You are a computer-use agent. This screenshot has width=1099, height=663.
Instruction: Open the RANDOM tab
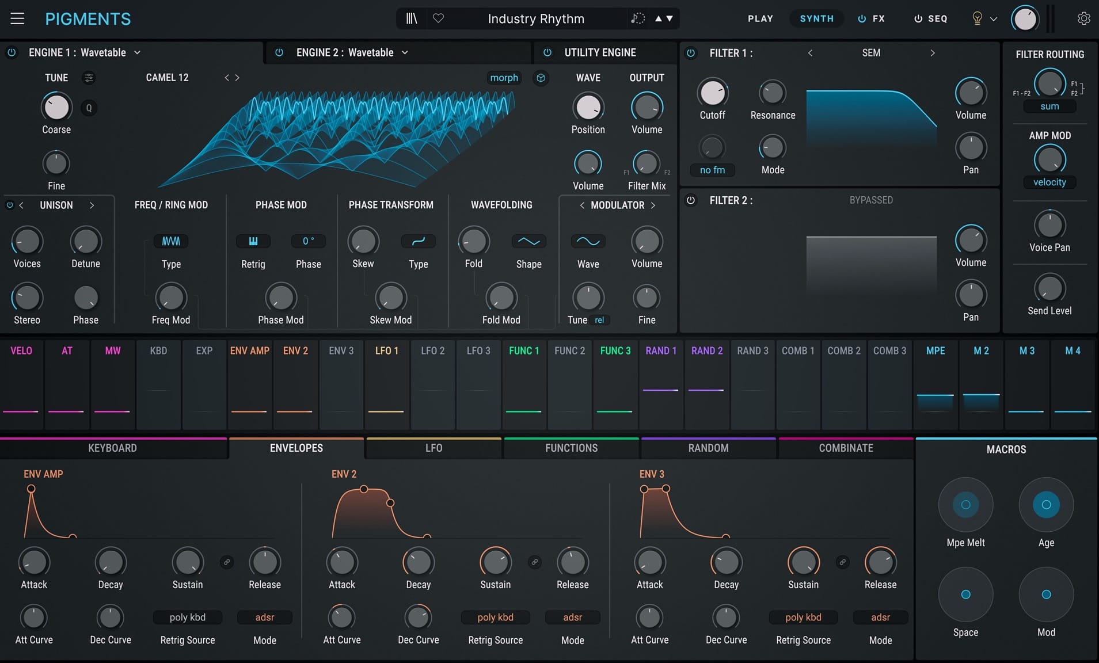pyautogui.click(x=709, y=448)
